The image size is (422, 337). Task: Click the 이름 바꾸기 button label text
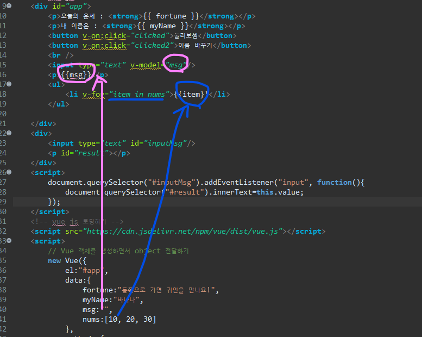196,45
